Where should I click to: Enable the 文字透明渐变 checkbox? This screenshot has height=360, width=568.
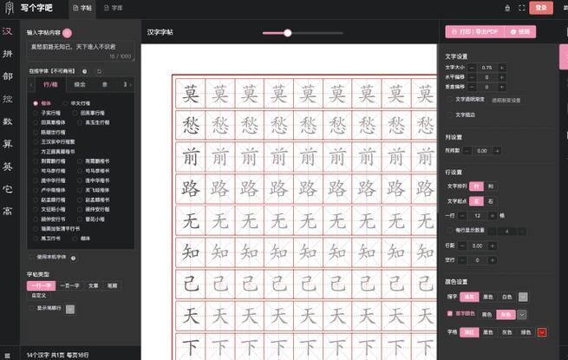tap(450, 100)
